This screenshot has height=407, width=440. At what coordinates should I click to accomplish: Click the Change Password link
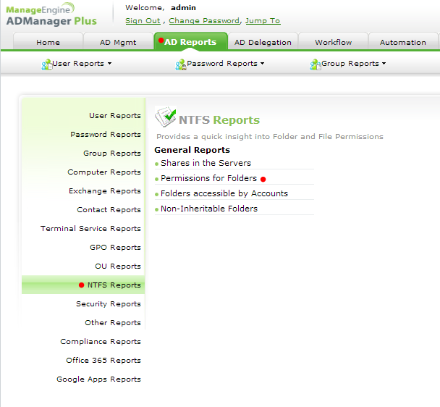click(204, 21)
